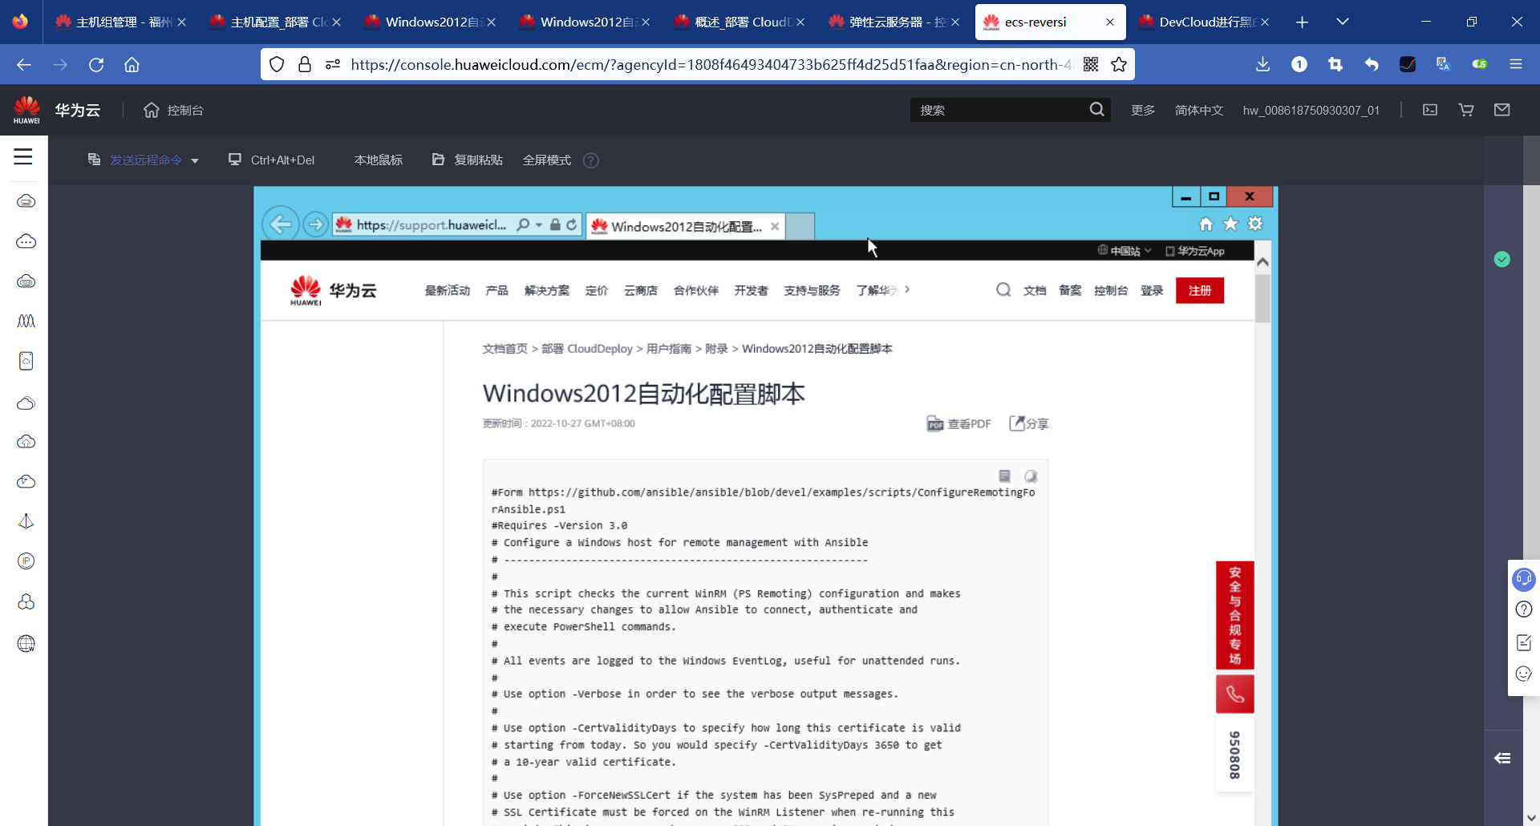Switch to the ecs-reversi browser tab
The width and height of the screenshot is (1540, 826).
(1035, 22)
